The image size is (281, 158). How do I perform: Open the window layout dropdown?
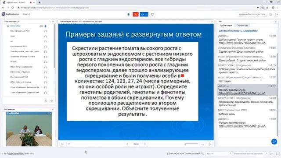pos(251,154)
